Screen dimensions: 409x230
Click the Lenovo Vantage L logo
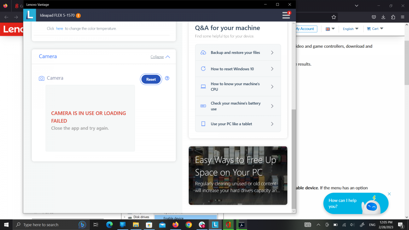point(30,15)
